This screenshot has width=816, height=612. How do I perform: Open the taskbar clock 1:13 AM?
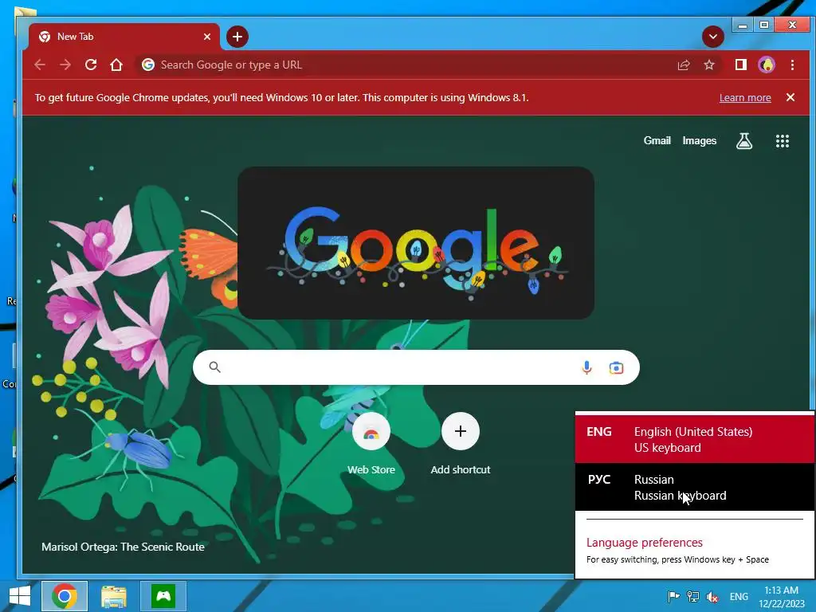781,596
